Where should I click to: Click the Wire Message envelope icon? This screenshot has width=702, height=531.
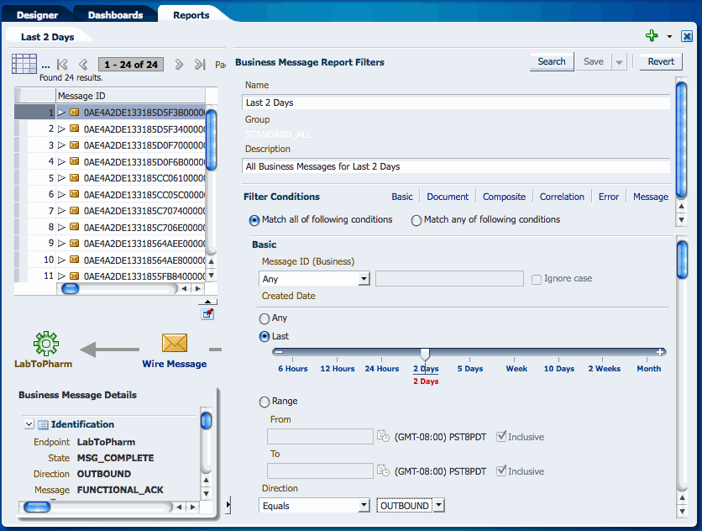click(x=175, y=343)
